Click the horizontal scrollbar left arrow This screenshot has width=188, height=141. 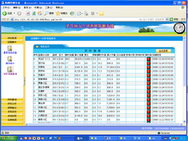point(27,124)
